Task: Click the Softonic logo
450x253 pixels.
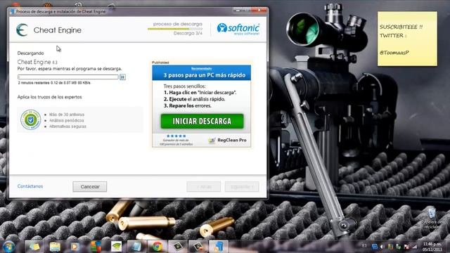Action: (x=238, y=29)
